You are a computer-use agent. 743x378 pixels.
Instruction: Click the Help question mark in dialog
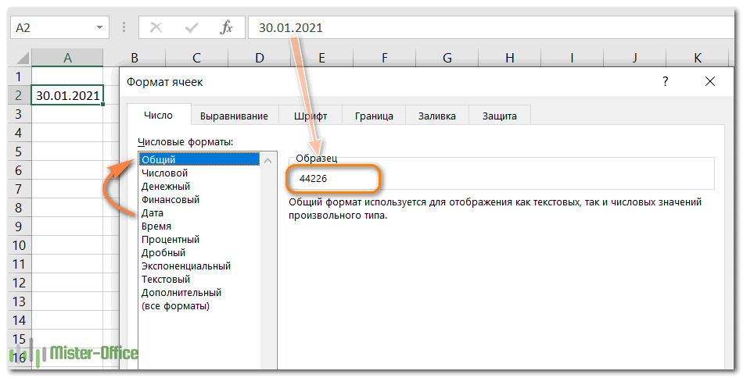coord(666,81)
